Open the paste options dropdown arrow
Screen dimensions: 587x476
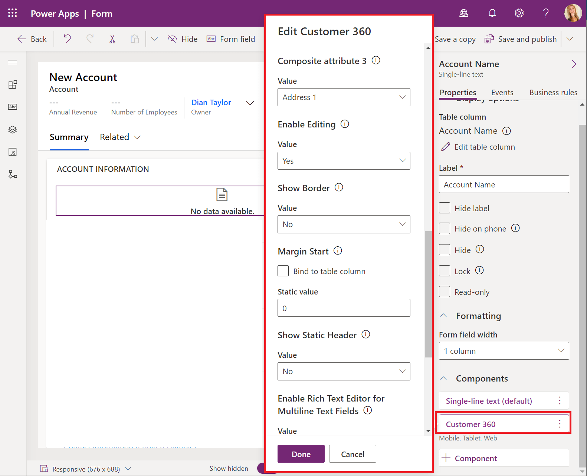[155, 39]
